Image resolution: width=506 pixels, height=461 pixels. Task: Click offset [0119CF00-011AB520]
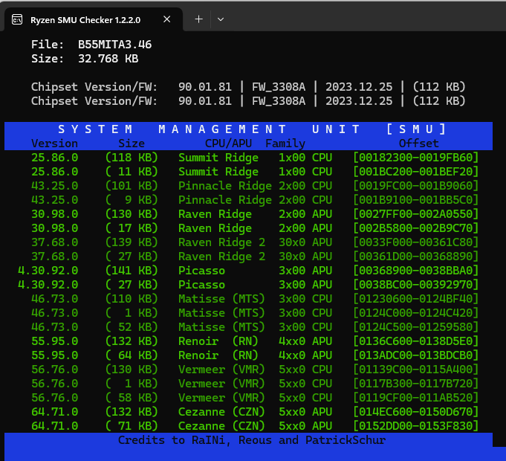[415, 398]
